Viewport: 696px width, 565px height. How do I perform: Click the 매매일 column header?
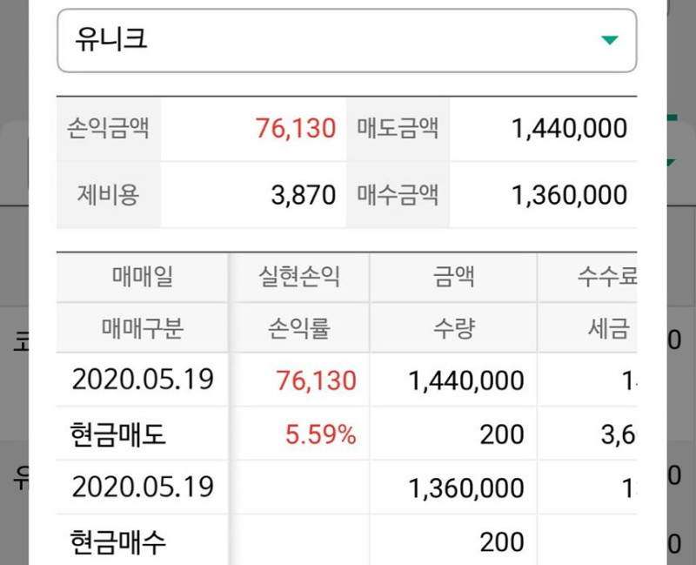coord(143,278)
